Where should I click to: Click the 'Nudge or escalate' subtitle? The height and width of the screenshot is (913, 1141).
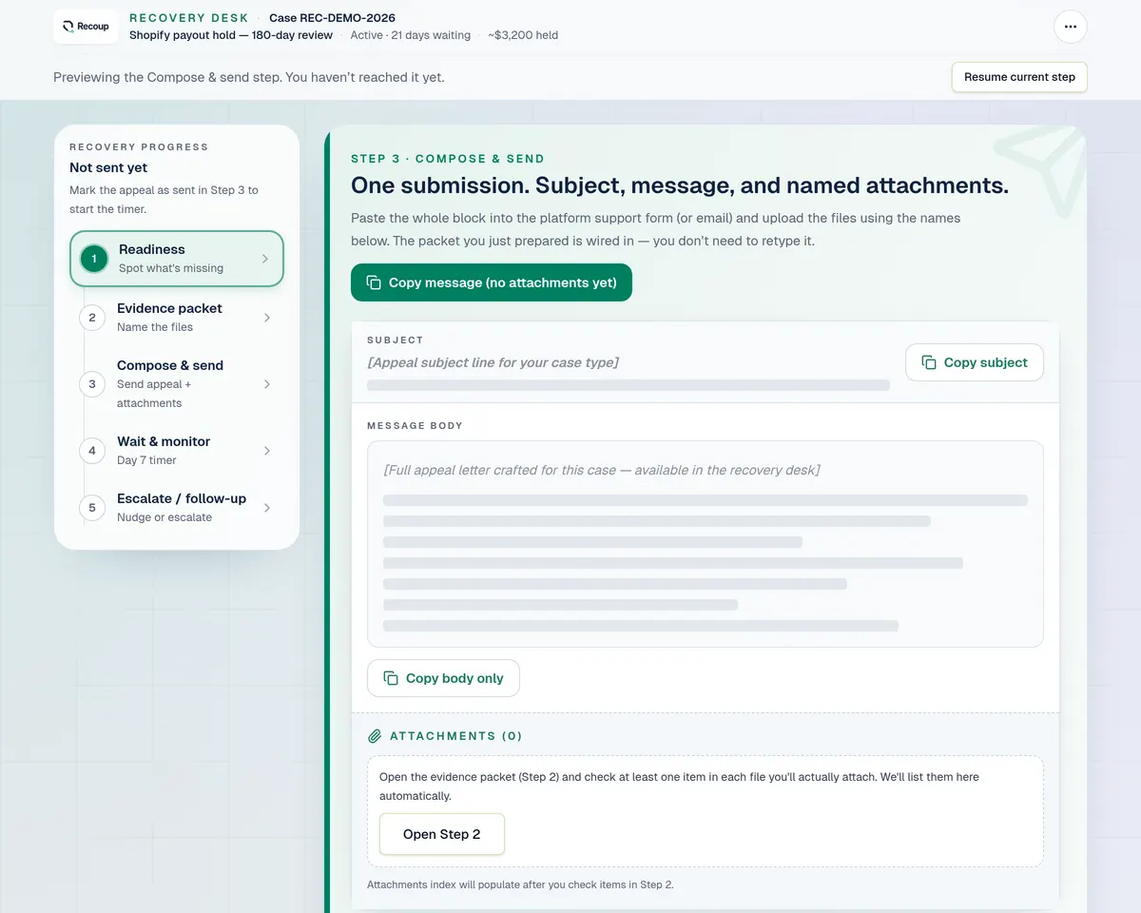pos(164,517)
